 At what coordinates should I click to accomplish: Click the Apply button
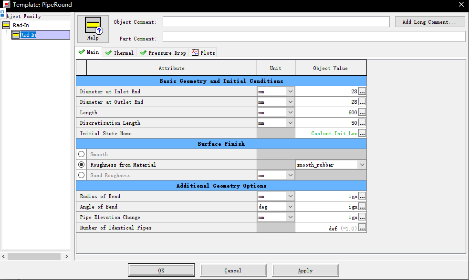[305, 270]
